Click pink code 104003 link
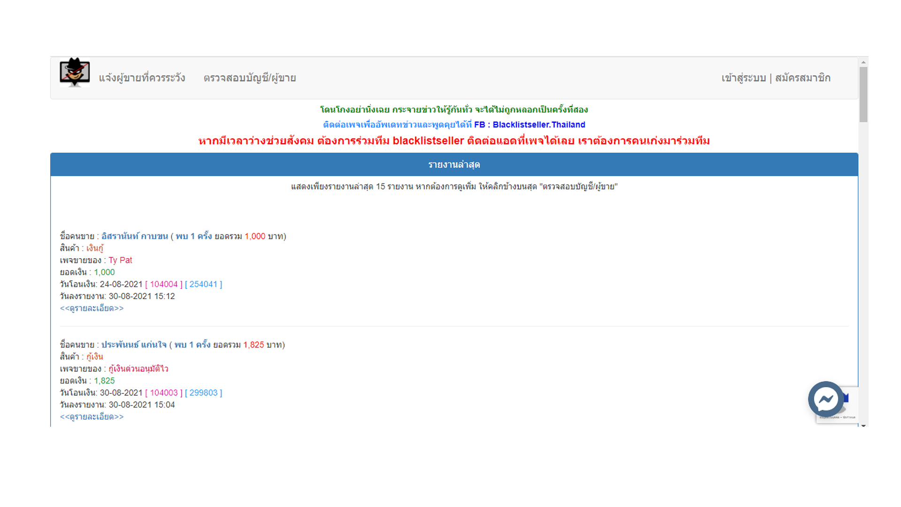This screenshot has height=507, width=901. pos(164,393)
